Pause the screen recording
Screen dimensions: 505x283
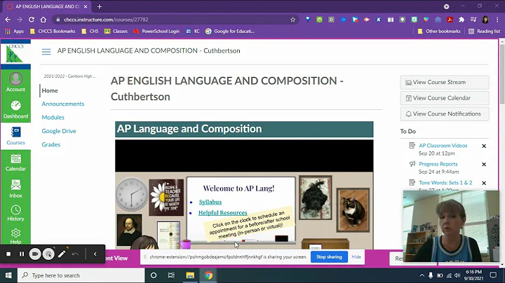[x=22, y=254]
